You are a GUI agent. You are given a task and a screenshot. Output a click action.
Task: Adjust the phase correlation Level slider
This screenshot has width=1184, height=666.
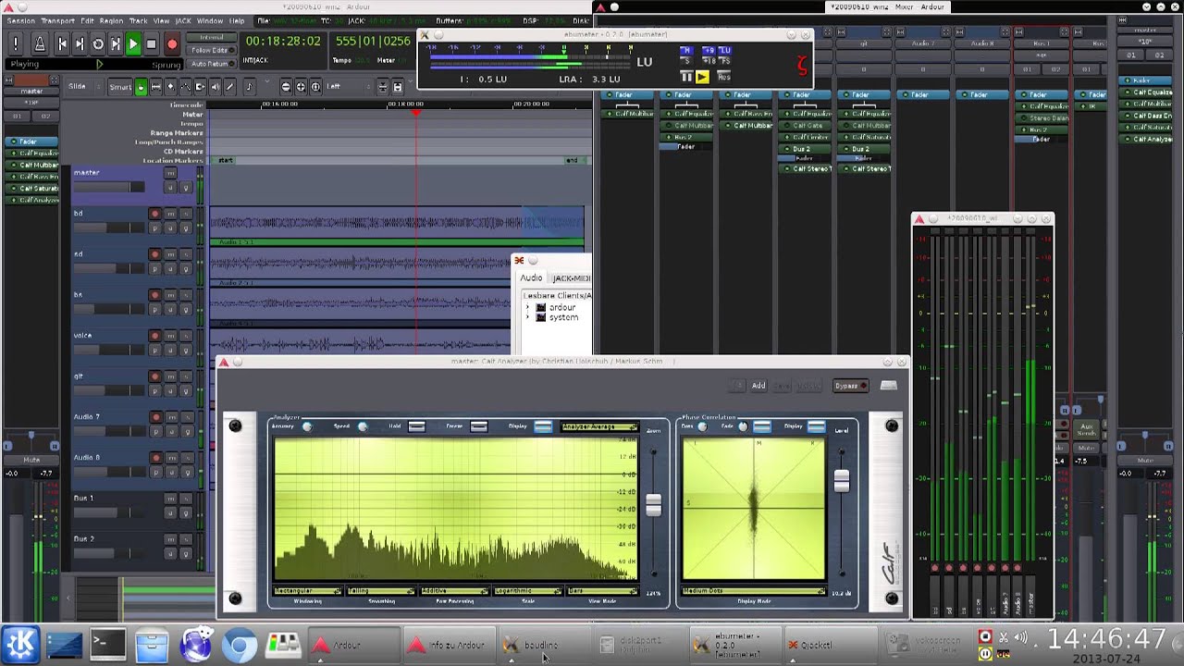[x=842, y=481]
